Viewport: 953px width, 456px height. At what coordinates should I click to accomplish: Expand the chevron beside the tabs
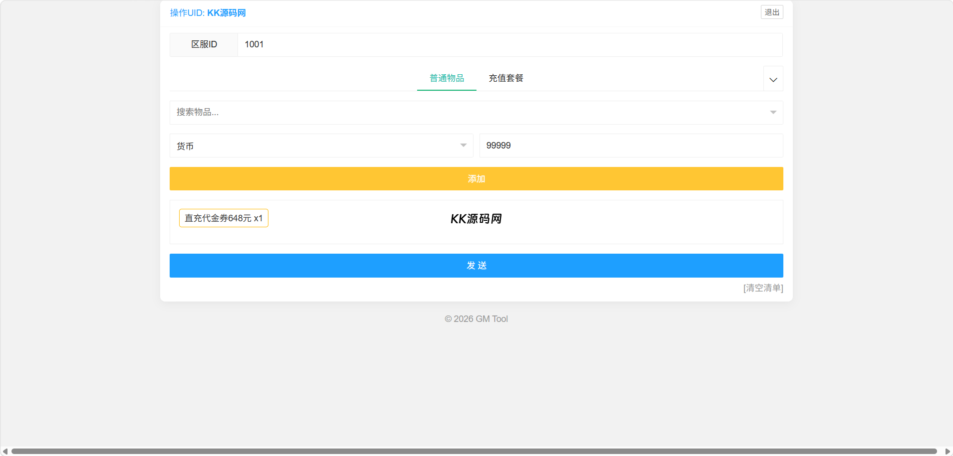(x=773, y=80)
